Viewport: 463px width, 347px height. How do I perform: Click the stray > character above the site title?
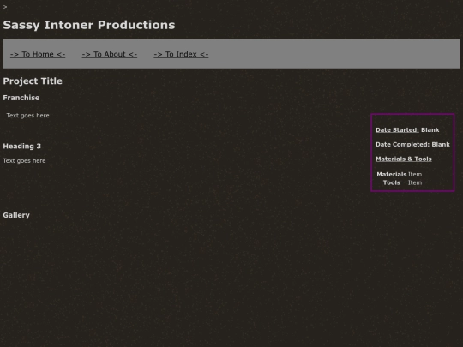click(5, 7)
